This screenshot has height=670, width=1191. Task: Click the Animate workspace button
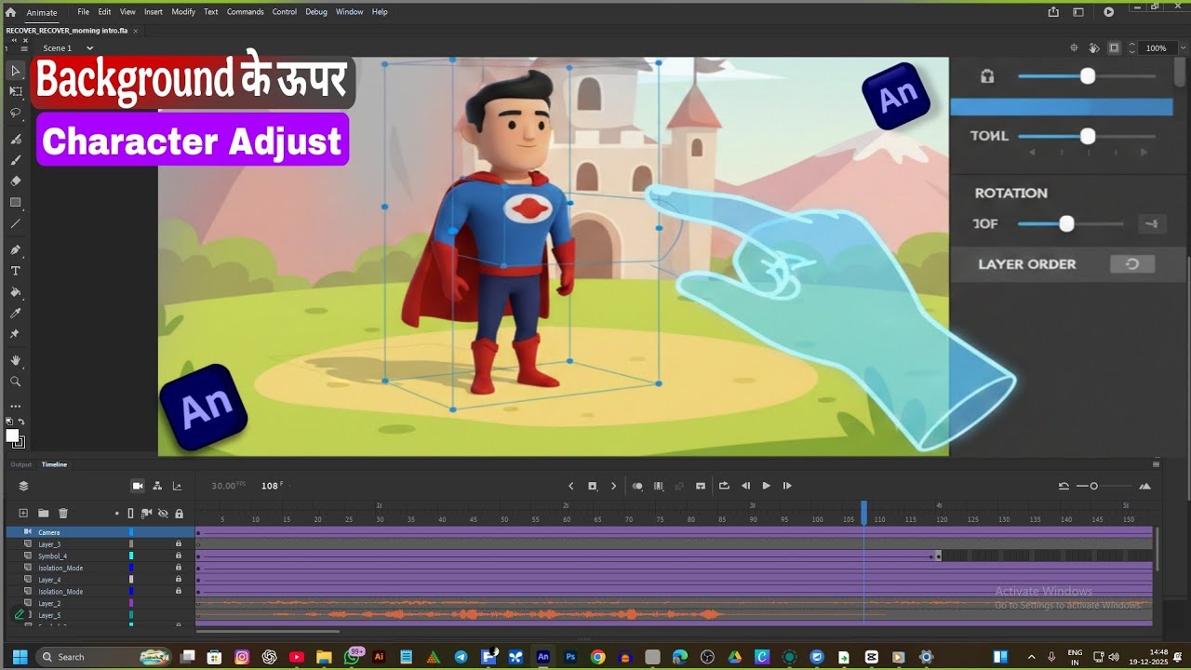[42, 12]
